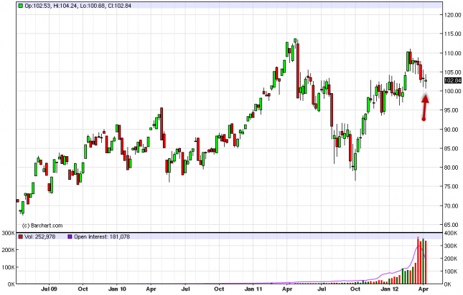Click the green OHLC legend square
463x295 pixels.
20,6
